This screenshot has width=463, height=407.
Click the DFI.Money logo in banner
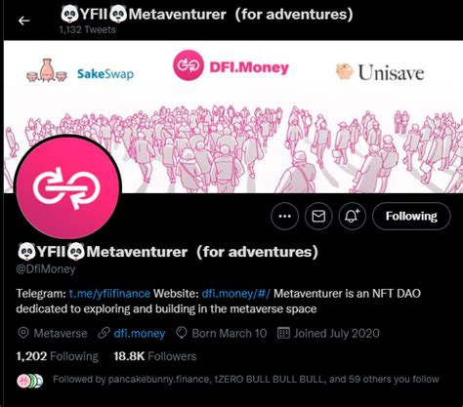coord(231,65)
